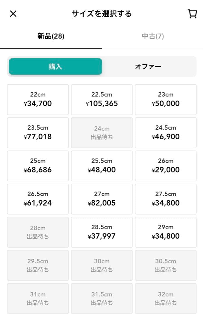Image resolution: width=204 pixels, height=314 pixels.
Task: Toggle to 購入 mode
Action: coord(56,67)
